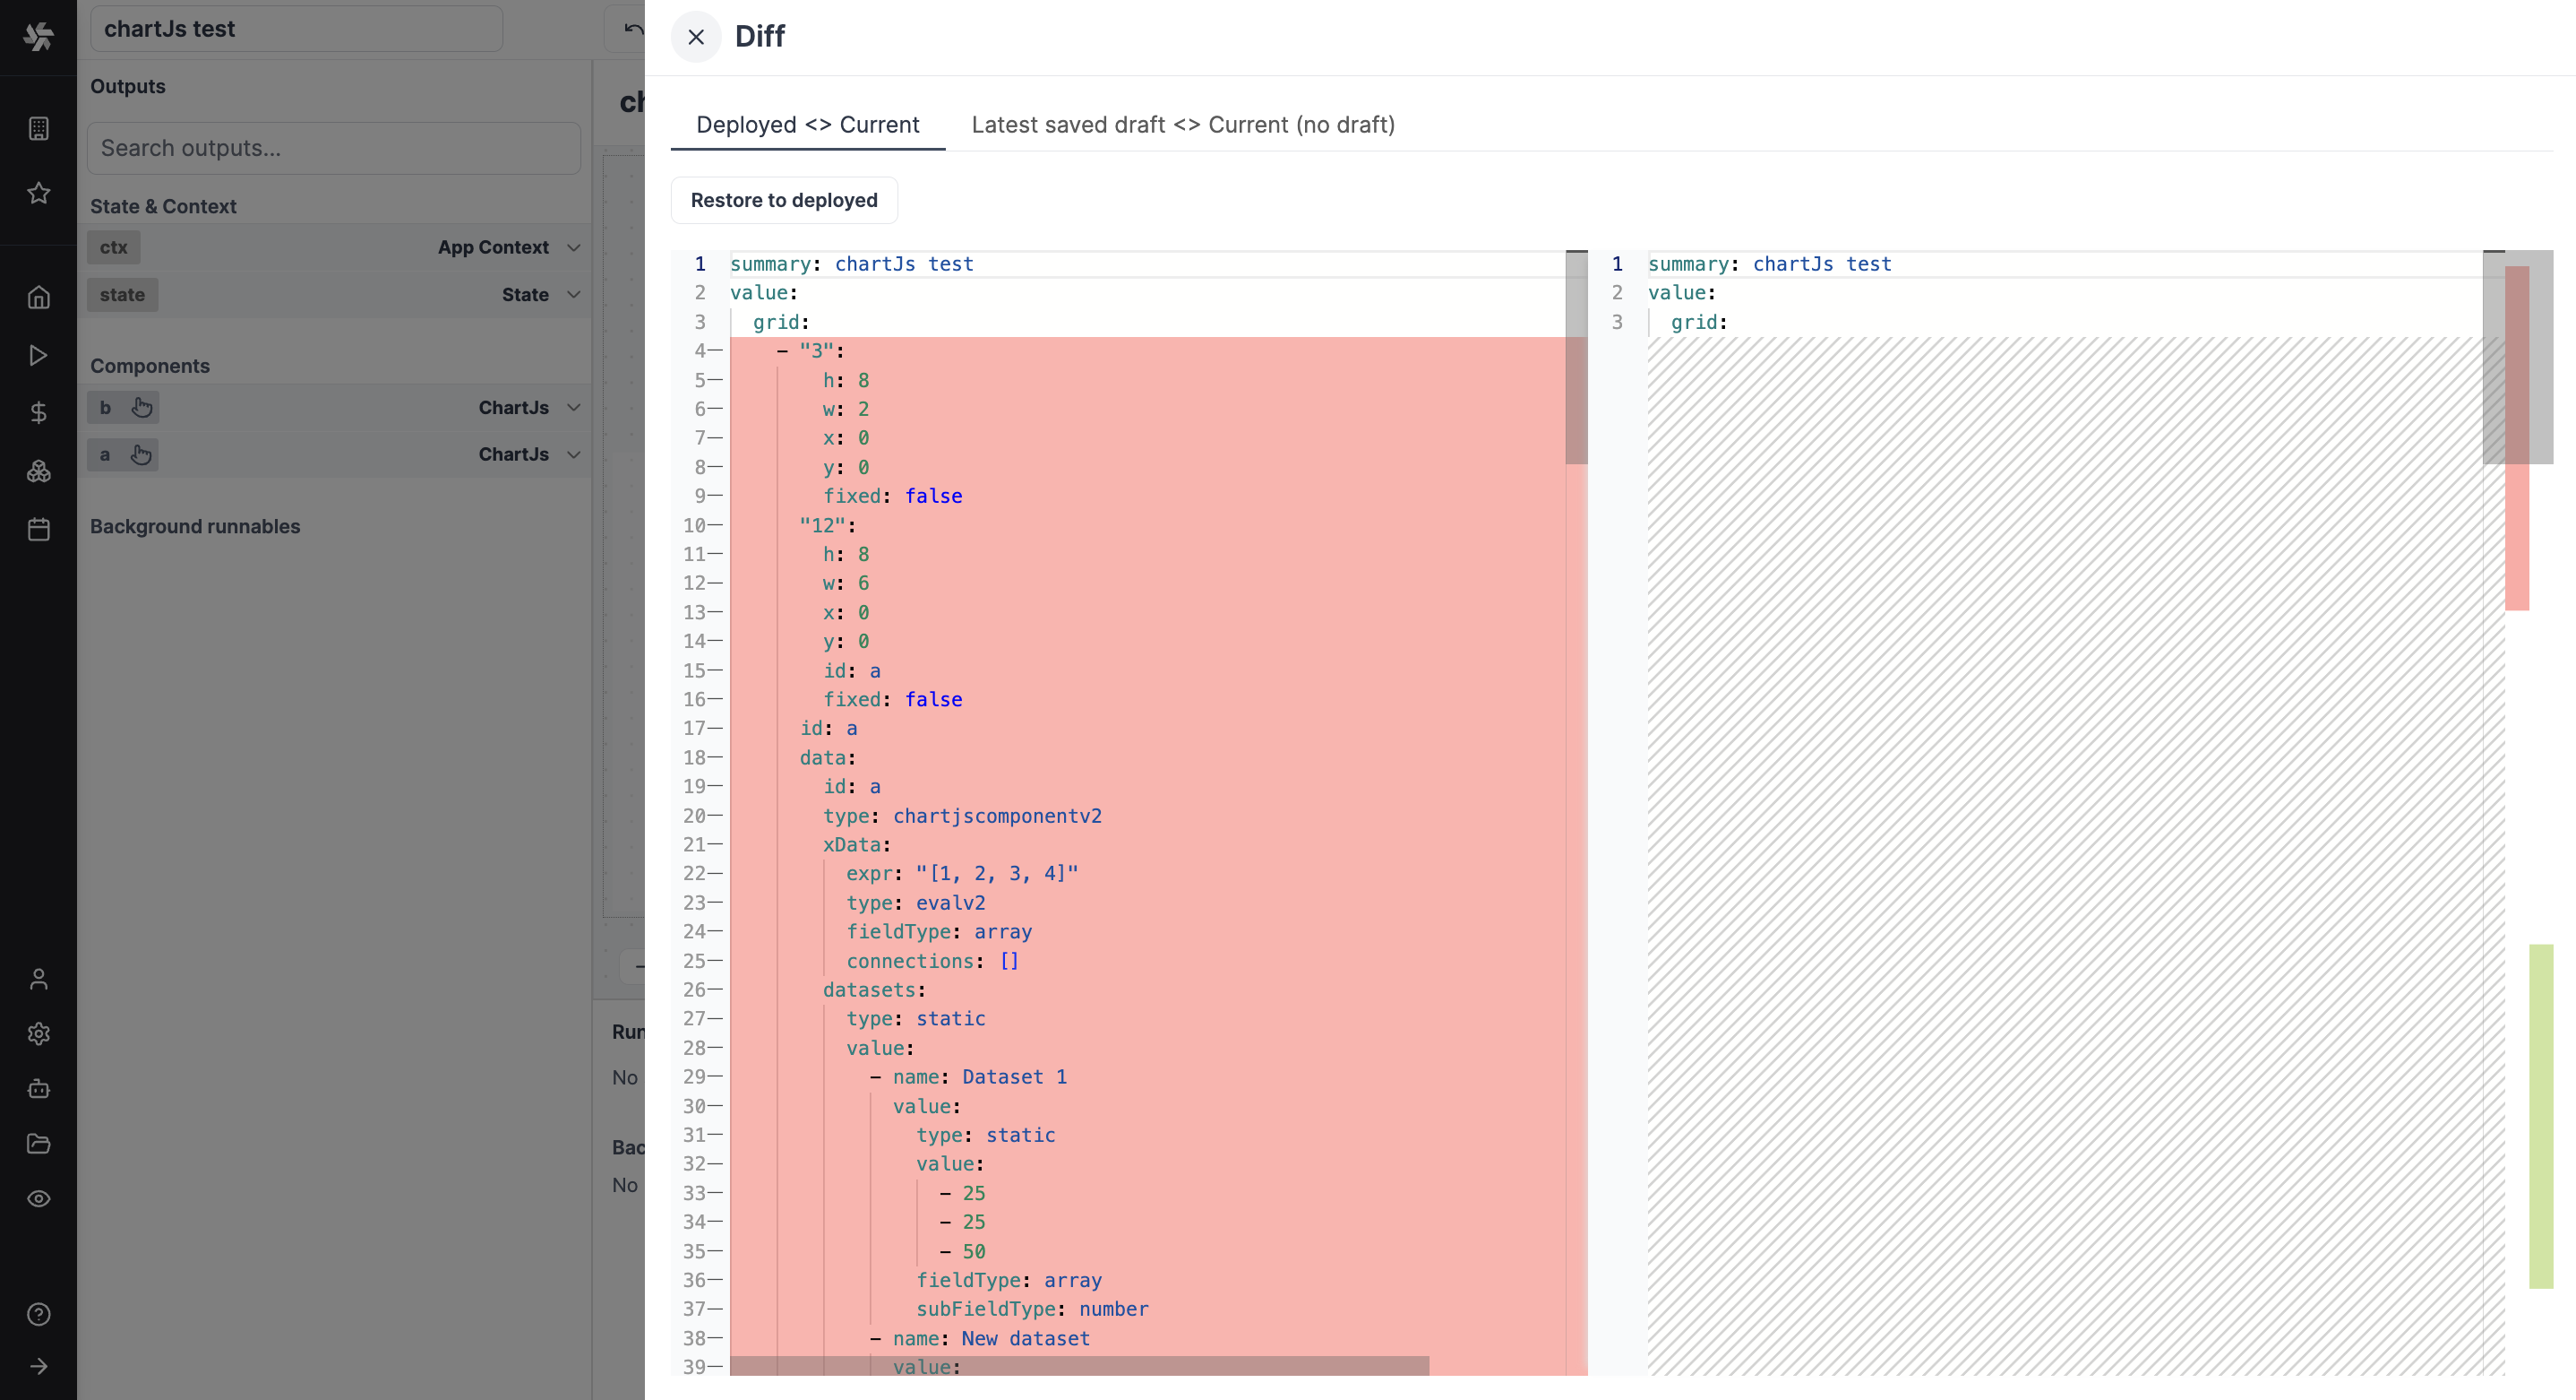2576x1400 pixels.
Task: Open Resources via cubes icon
Action: tap(38, 471)
